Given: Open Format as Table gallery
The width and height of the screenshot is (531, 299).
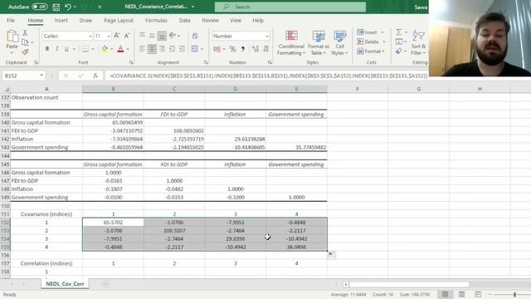Looking at the screenshot, I should pyautogui.click(x=319, y=42).
